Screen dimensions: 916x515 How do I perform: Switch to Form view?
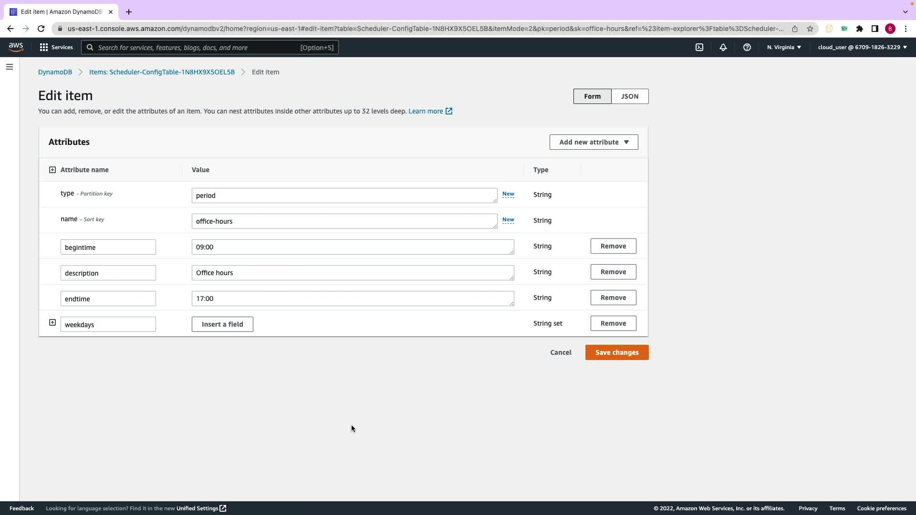592,96
